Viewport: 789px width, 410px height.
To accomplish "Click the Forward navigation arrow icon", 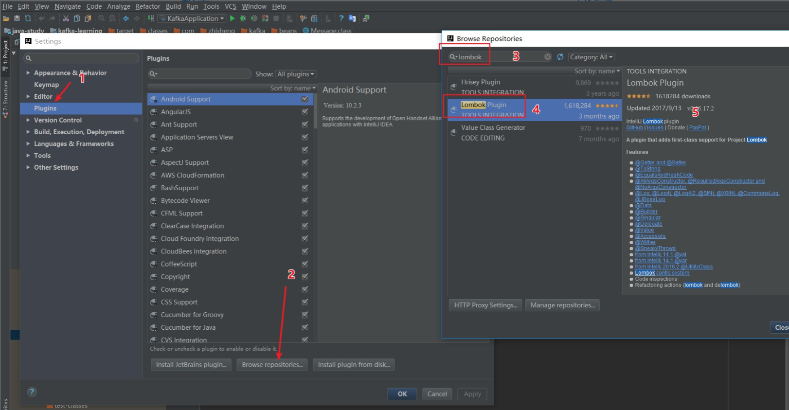I will click(137, 18).
